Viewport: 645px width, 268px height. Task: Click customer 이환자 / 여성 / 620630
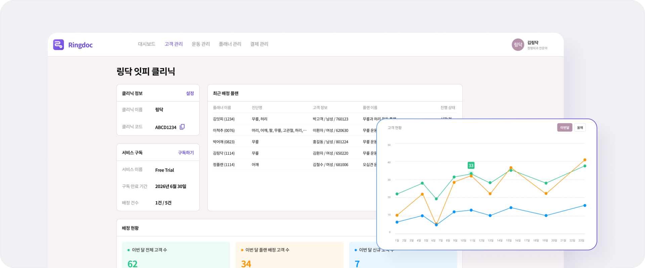(331, 131)
